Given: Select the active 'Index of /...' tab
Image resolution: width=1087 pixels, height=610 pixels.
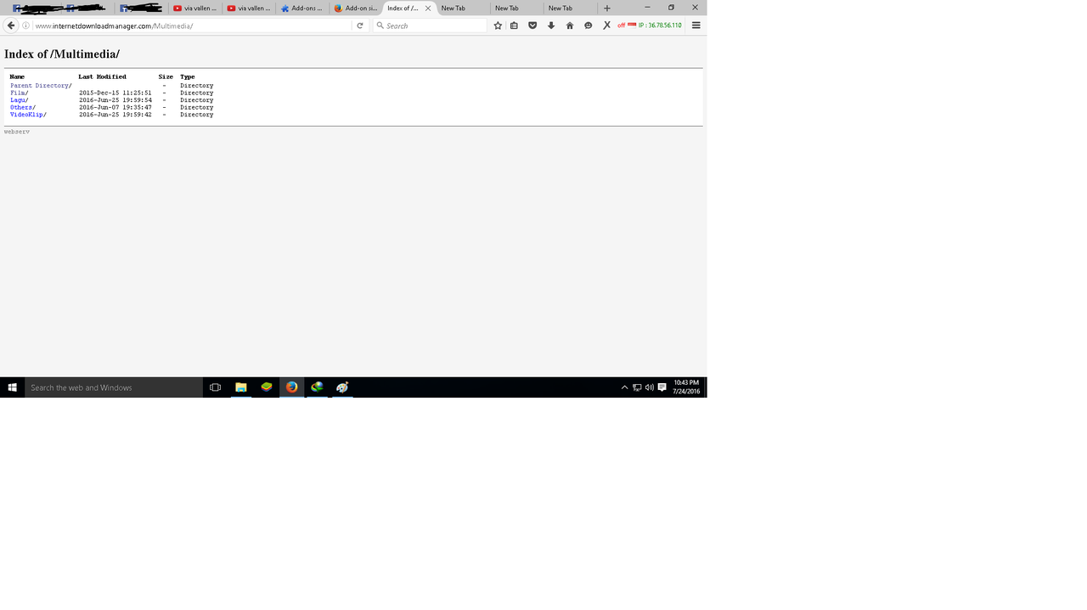Looking at the screenshot, I should tap(409, 8).
